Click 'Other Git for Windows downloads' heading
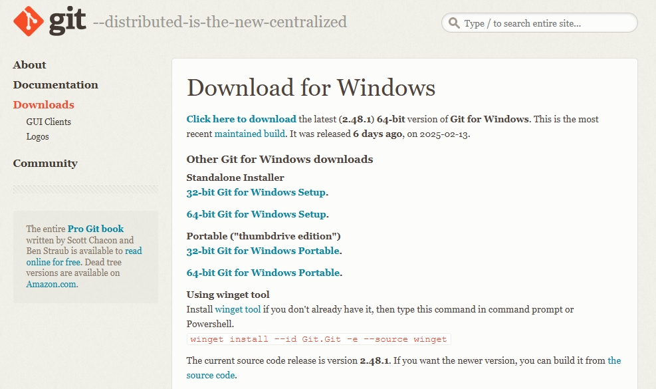This screenshot has height=389, width=656. coord(280,160)
